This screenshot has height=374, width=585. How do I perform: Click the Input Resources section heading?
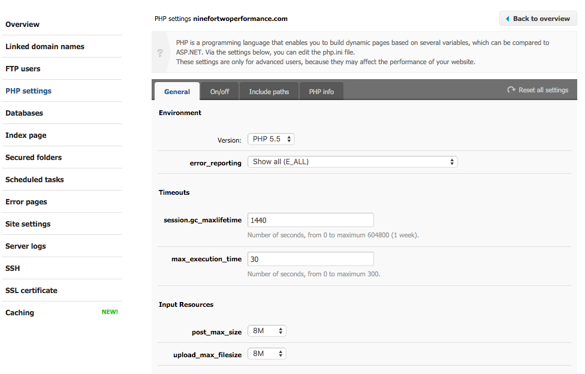point(186,304)
